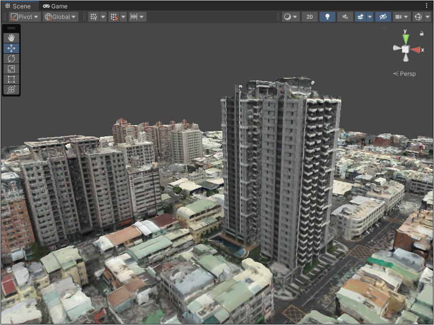The height and width of the screenshot is (325, 434).
Task: Open the scene camera settings dropdown
Action: pyautogui.click(x=402, y=17)
